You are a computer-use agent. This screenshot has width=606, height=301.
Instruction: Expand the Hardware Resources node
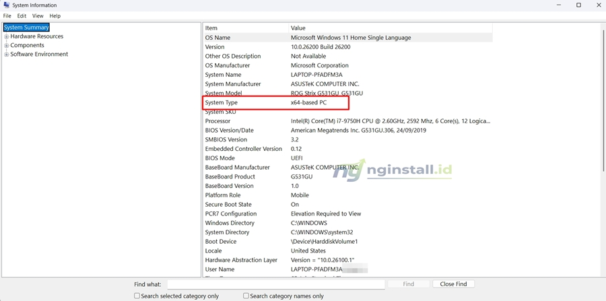tap(7, 36)
